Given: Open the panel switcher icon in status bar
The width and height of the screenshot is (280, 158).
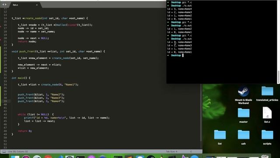Looking at the screenshot, I should pos(4,152).
